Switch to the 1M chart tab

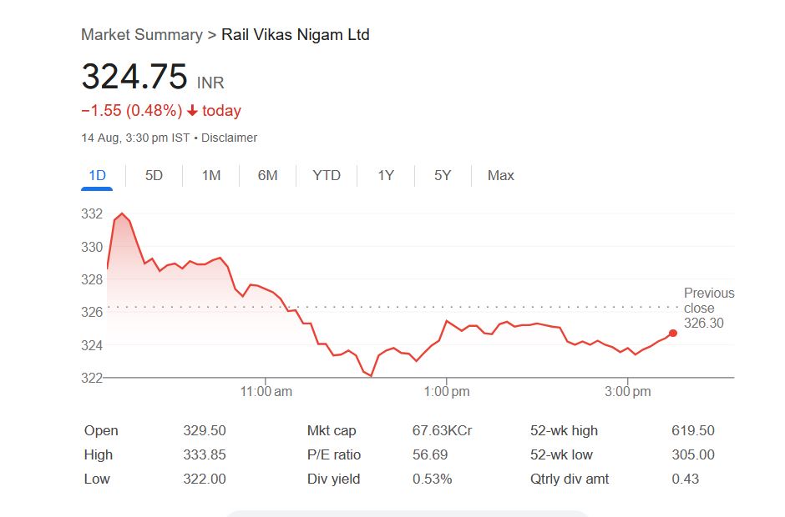coord(211,176)
